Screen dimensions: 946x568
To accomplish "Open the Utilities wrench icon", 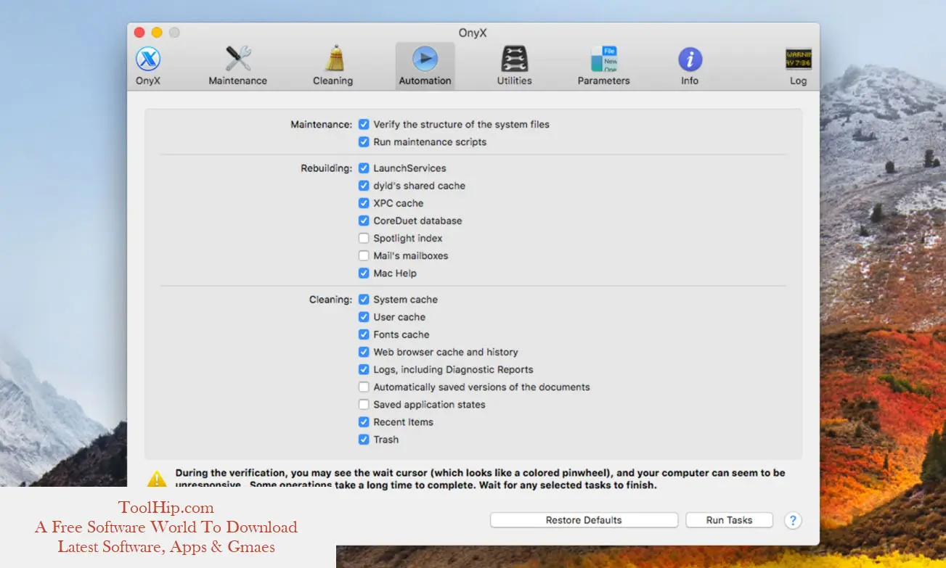I will [x=514, y=59].
